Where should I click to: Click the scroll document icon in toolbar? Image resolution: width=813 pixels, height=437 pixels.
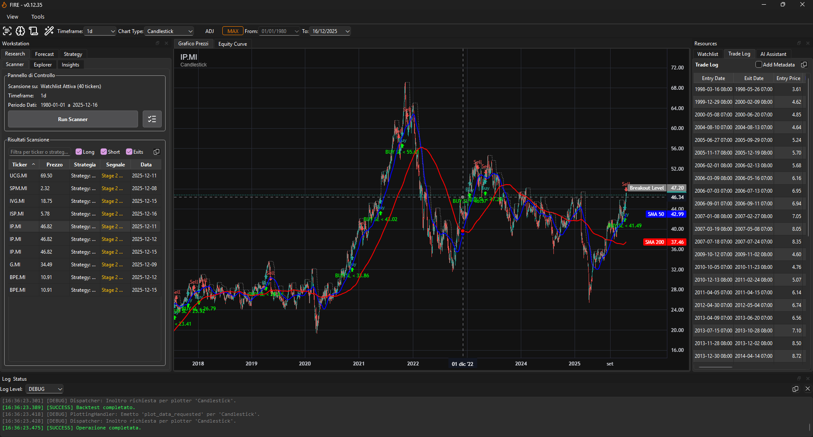tap(34, 31)
